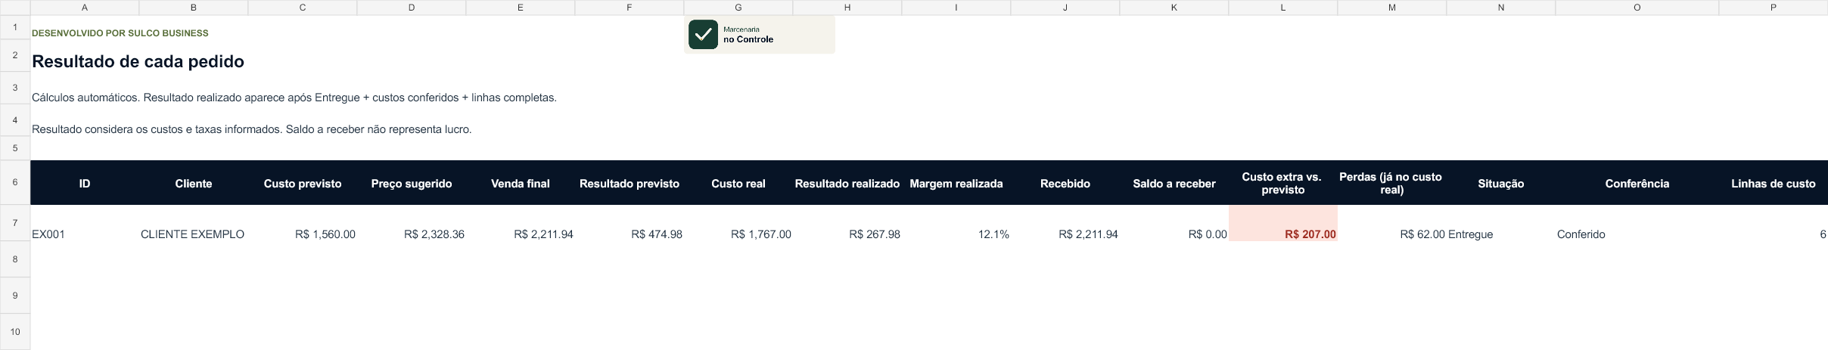Select the Venda final R$ 2,211.94 cell
The height and width of the screenshot is (350, 1828).
(521, 223)
